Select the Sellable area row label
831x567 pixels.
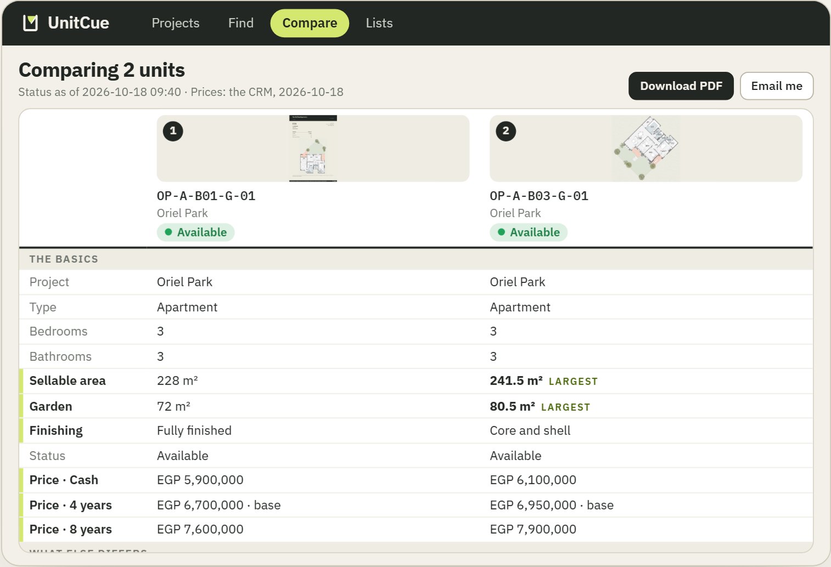point(68,381)
